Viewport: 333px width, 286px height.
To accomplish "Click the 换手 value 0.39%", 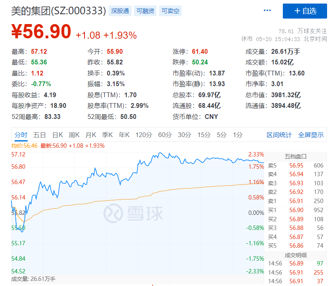I will pyautogui.click(x=116, y=73).
